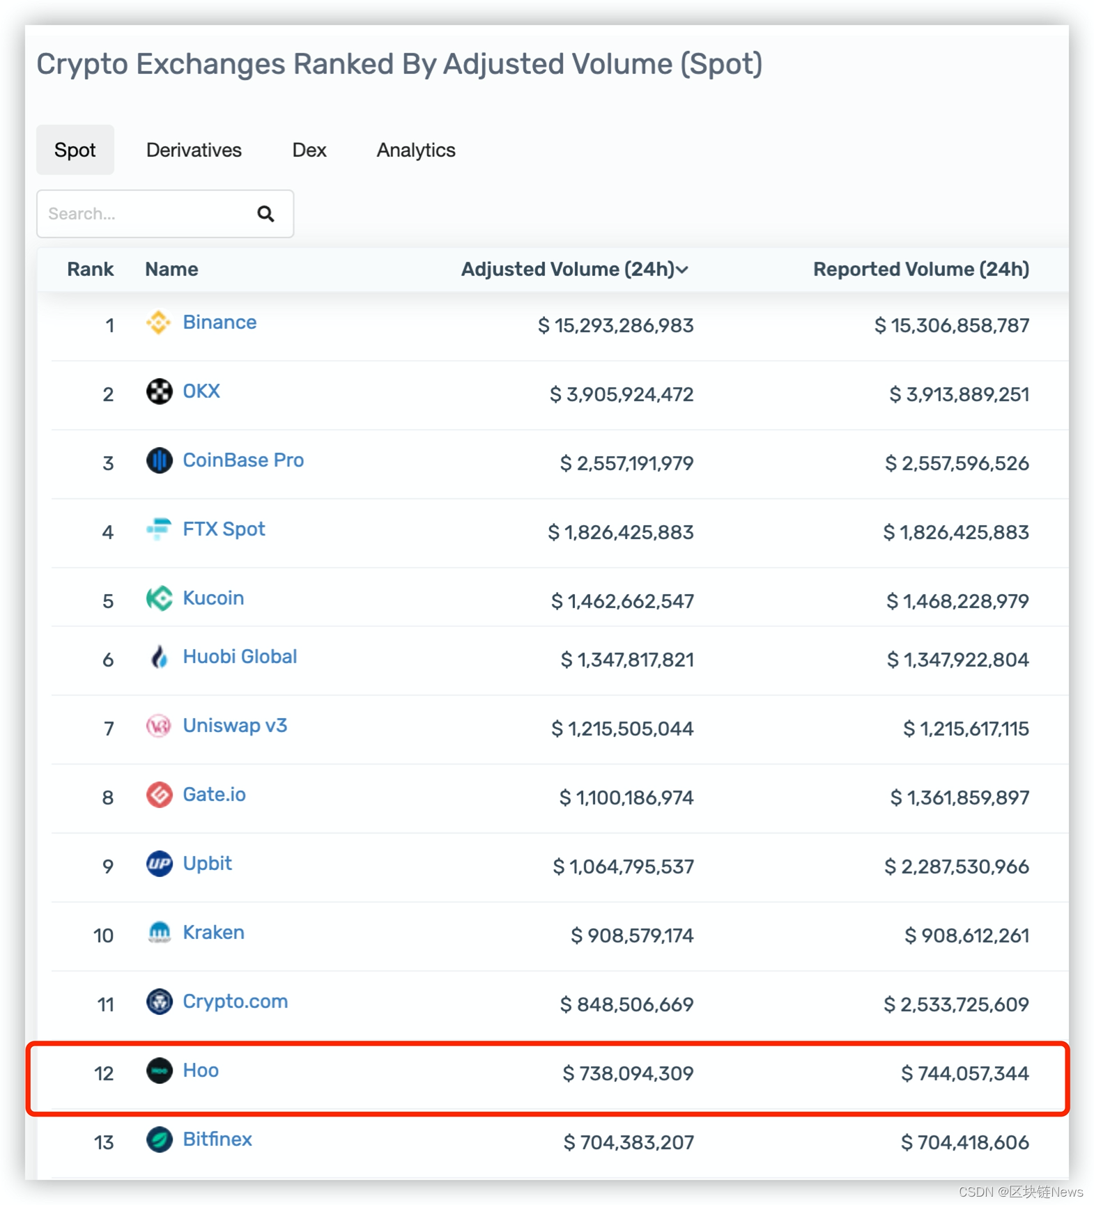Open the FTX Spot exchange link
This screenshot has width=1094, height=1205.
click(x=224, y=529)
